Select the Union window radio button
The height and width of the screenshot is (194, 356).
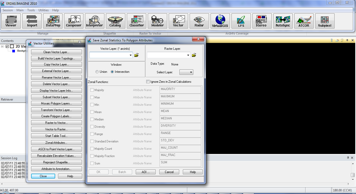[x=97, y=72]
